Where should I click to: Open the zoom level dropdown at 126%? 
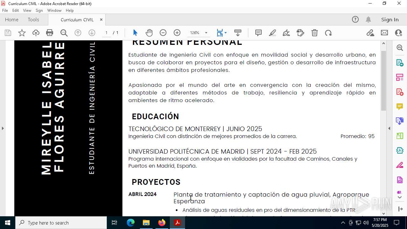click(x=206, y=33)
